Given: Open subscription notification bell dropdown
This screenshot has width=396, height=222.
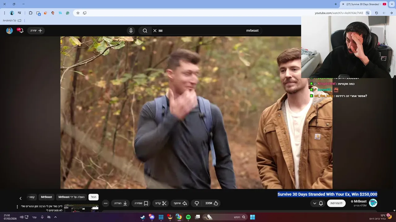Looking at the screenshot, I should tap(318, 203).
